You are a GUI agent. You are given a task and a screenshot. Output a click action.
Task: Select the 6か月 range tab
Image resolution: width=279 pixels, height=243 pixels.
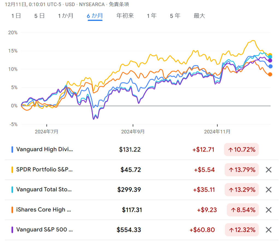(x=95, y=16)
